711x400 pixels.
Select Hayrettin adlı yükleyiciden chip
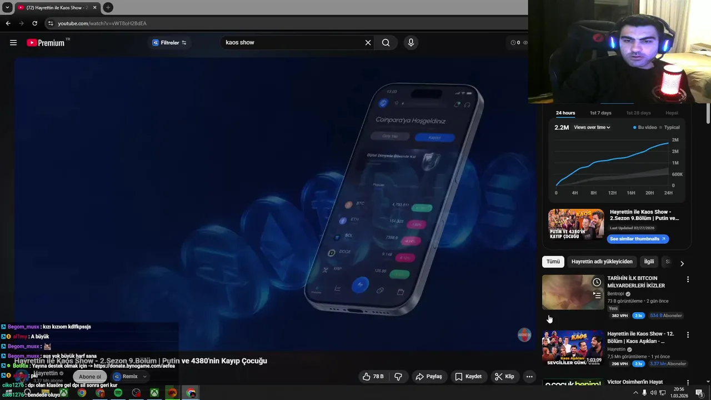[x=602, y=262]
